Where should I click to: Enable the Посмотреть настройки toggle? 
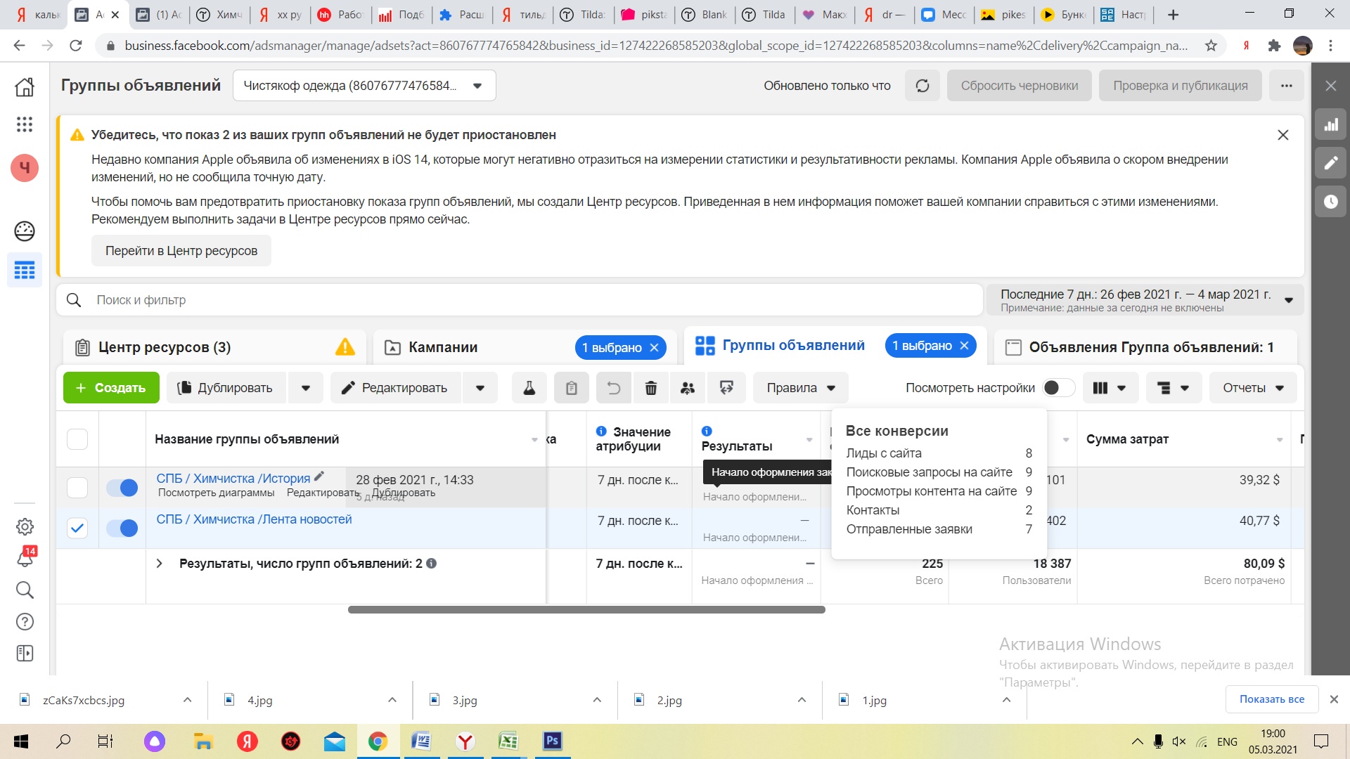pos(1059,388)
